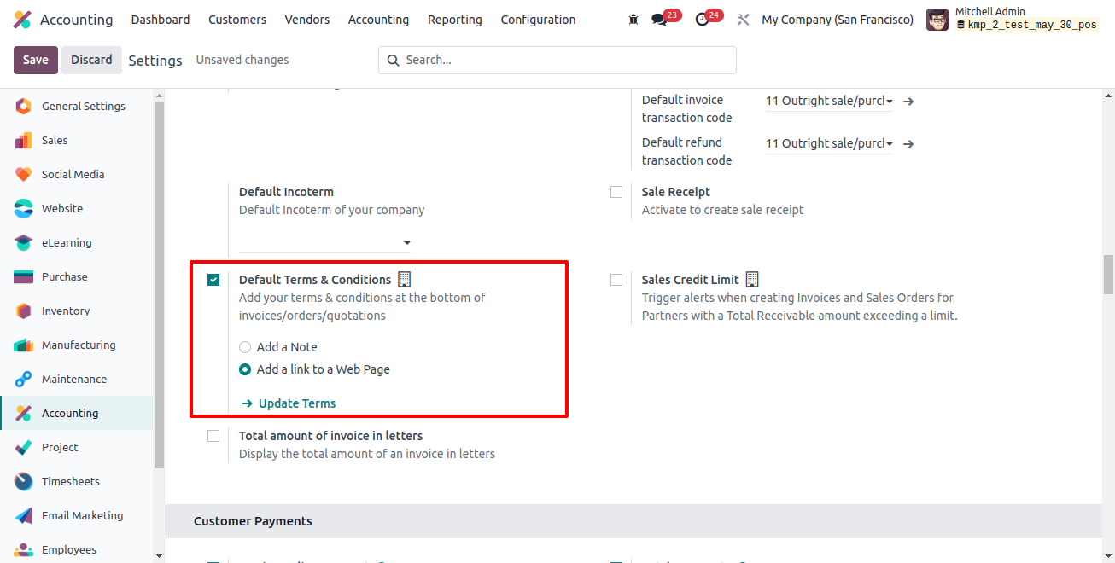This screenshot has width=1115, height=563.
Task: Open Website settings in sidebar
Action: 77,208
